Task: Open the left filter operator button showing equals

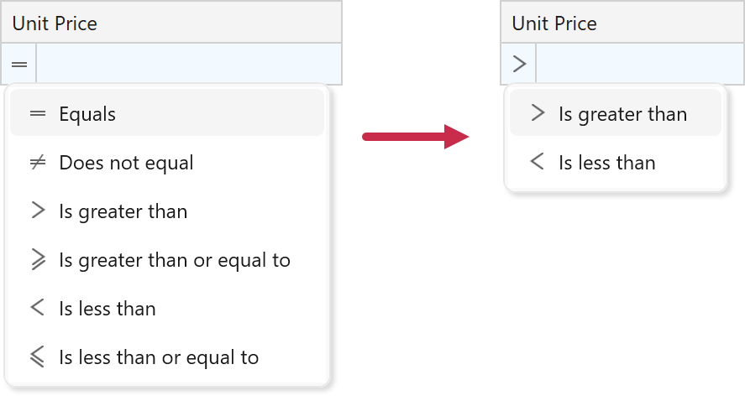Action: (x=18, y=65)
